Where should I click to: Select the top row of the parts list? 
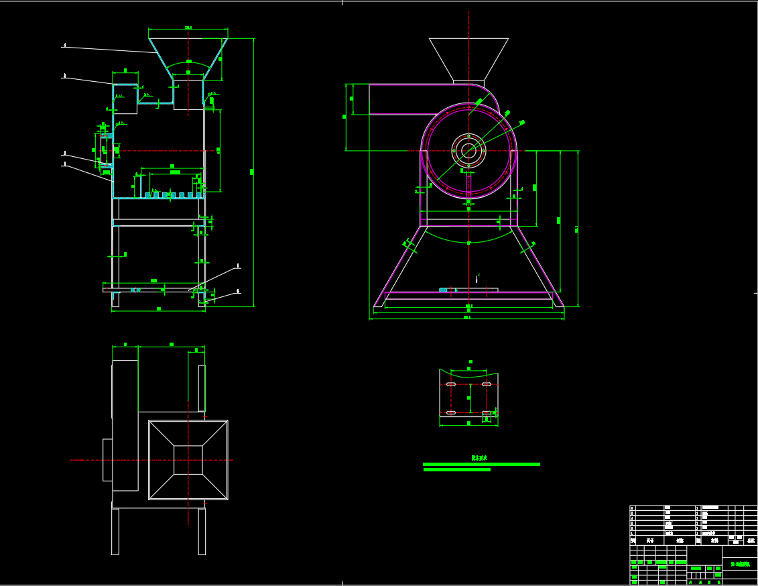coord(693,508)
